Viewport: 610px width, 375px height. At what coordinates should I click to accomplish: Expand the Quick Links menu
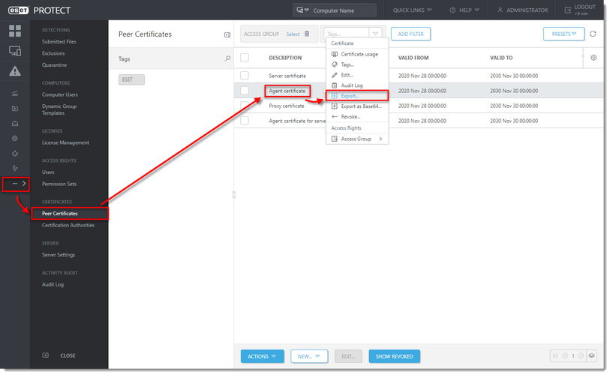(412, 10)
